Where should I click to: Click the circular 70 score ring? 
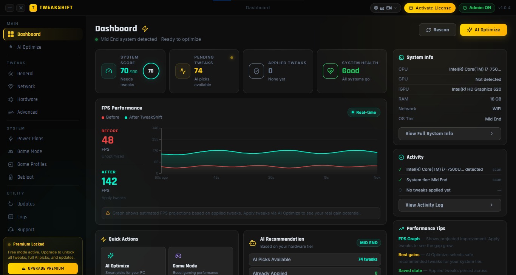point(151,71)
